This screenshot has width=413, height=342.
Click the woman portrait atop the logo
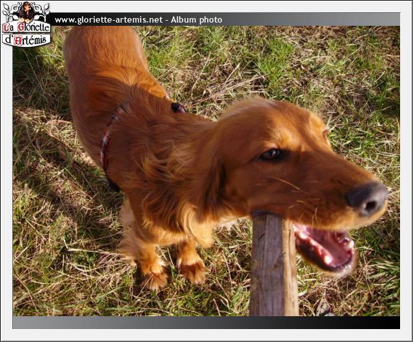26,10
